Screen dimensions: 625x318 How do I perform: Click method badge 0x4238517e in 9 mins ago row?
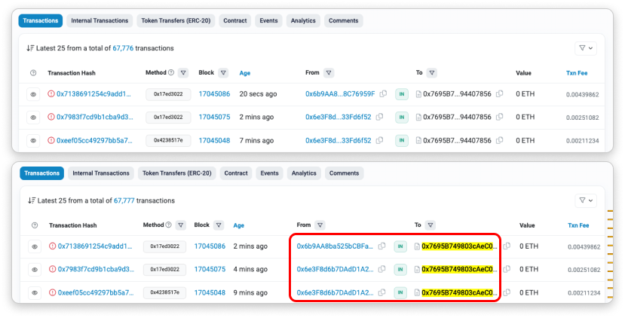point(166,292)
